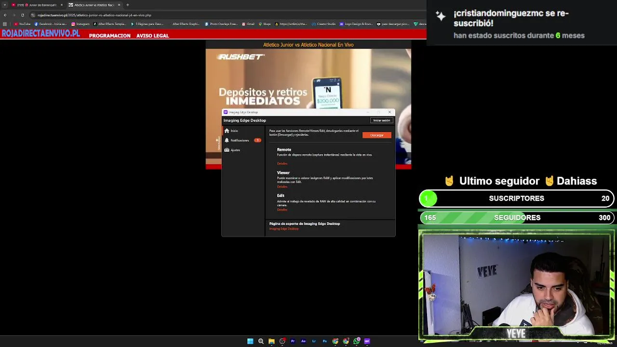617x347 pixels.
Task: Open Detalles link under Edit
Action: [x=282, y=210]
